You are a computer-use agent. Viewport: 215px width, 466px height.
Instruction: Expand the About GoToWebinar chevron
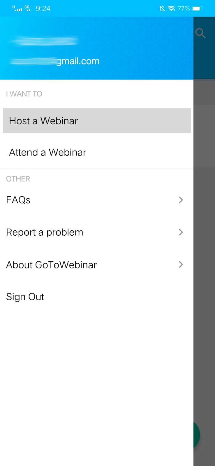(181, 264)
